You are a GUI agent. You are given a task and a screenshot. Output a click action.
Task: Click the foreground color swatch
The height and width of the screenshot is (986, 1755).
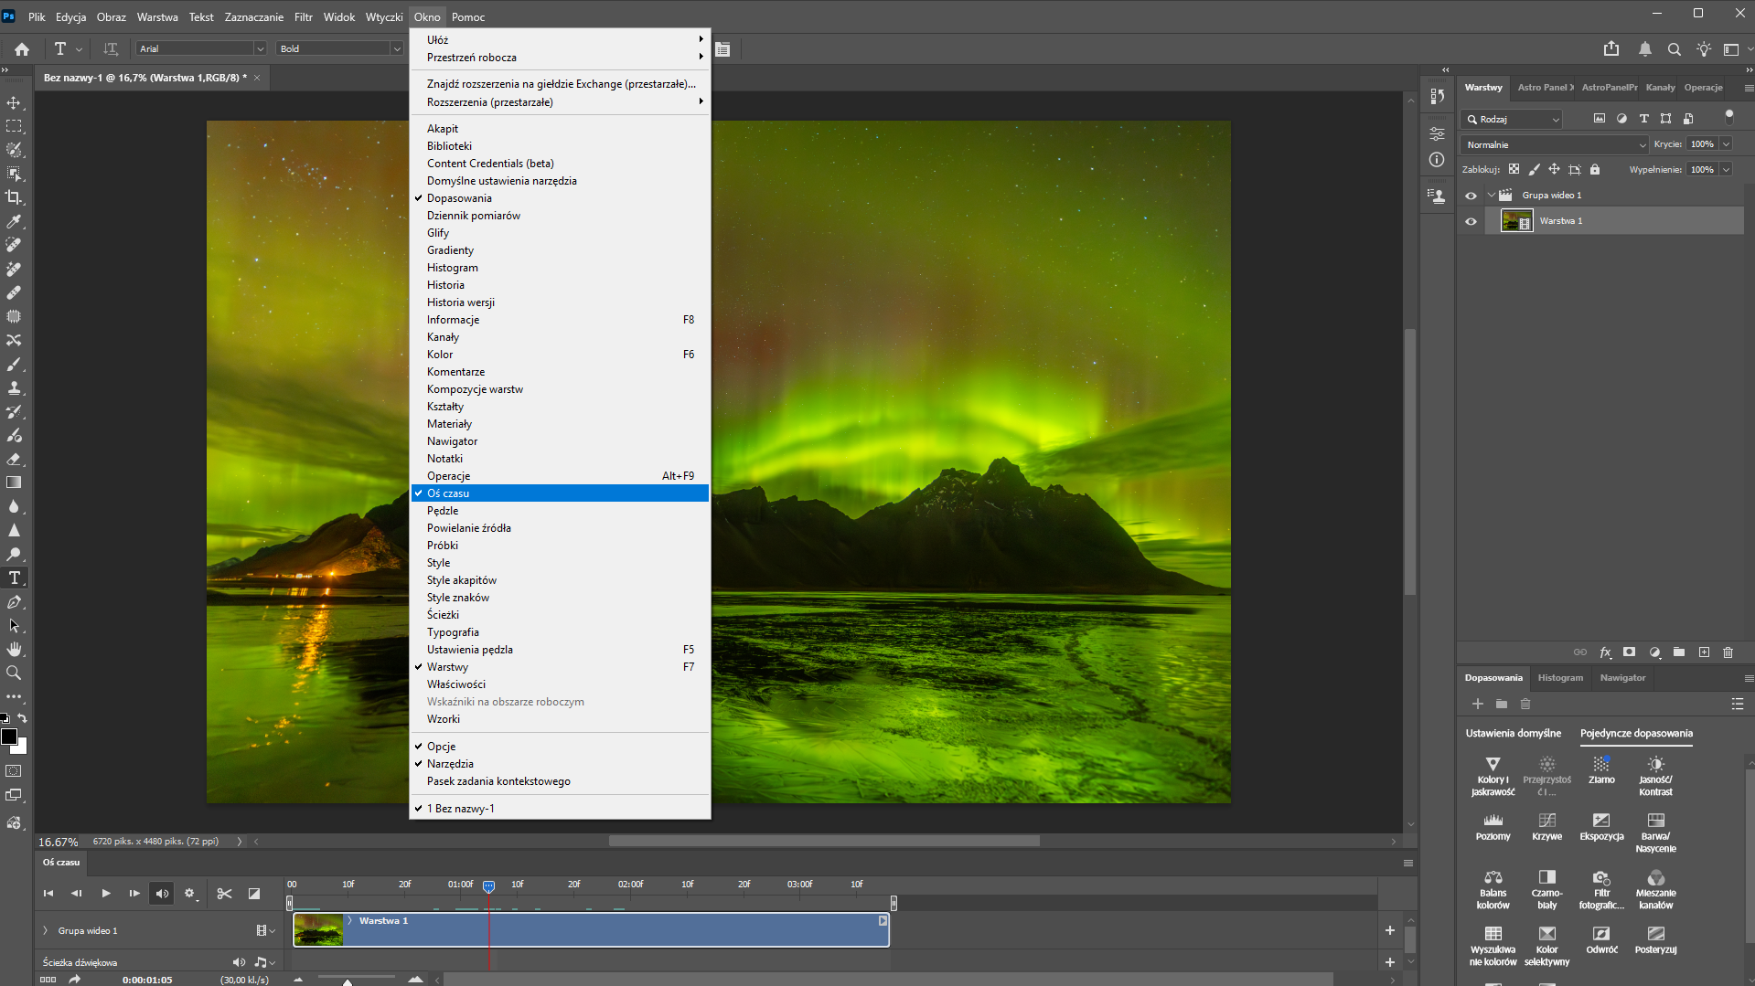pyautogui.click(x=9, y=737)
